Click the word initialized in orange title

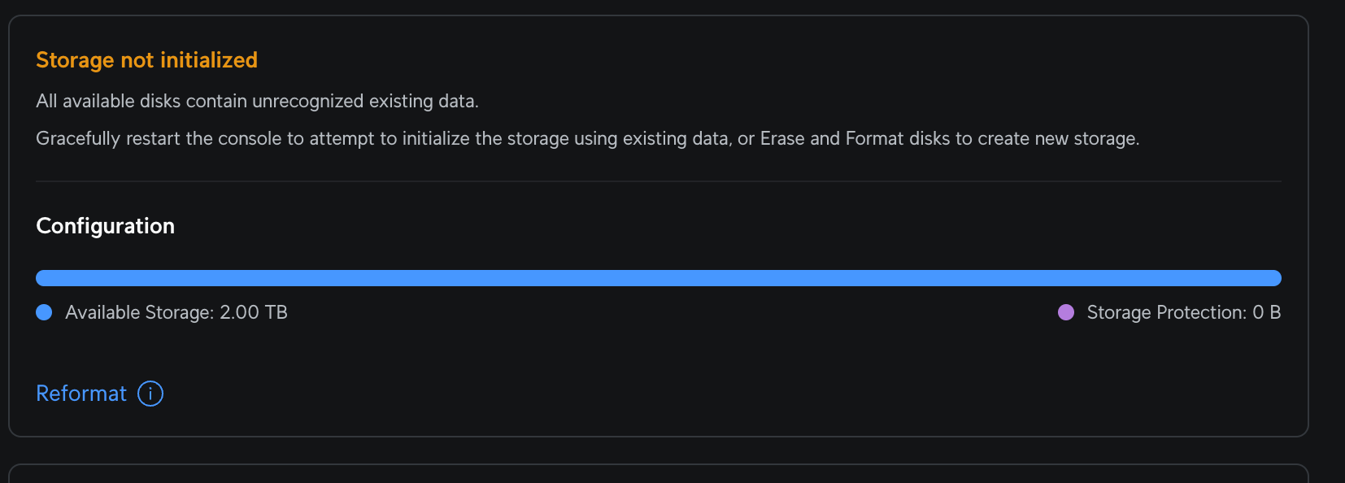[x=209, y=60]
